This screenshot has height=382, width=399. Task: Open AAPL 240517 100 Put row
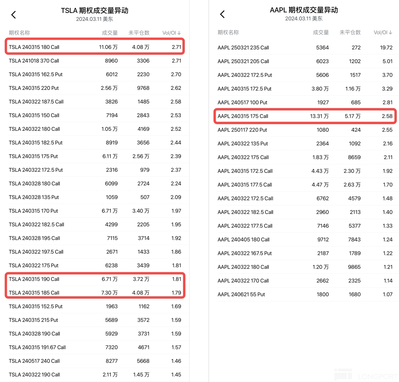(x=308, y=102)
